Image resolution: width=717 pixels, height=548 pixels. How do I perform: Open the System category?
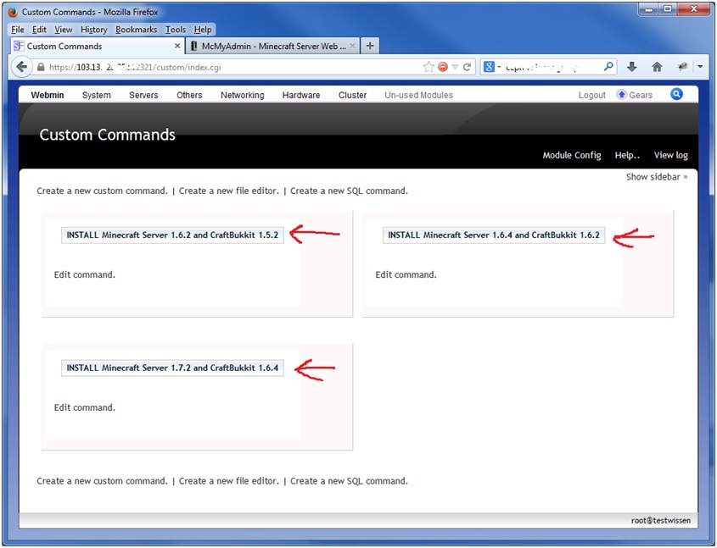(96, 95)
